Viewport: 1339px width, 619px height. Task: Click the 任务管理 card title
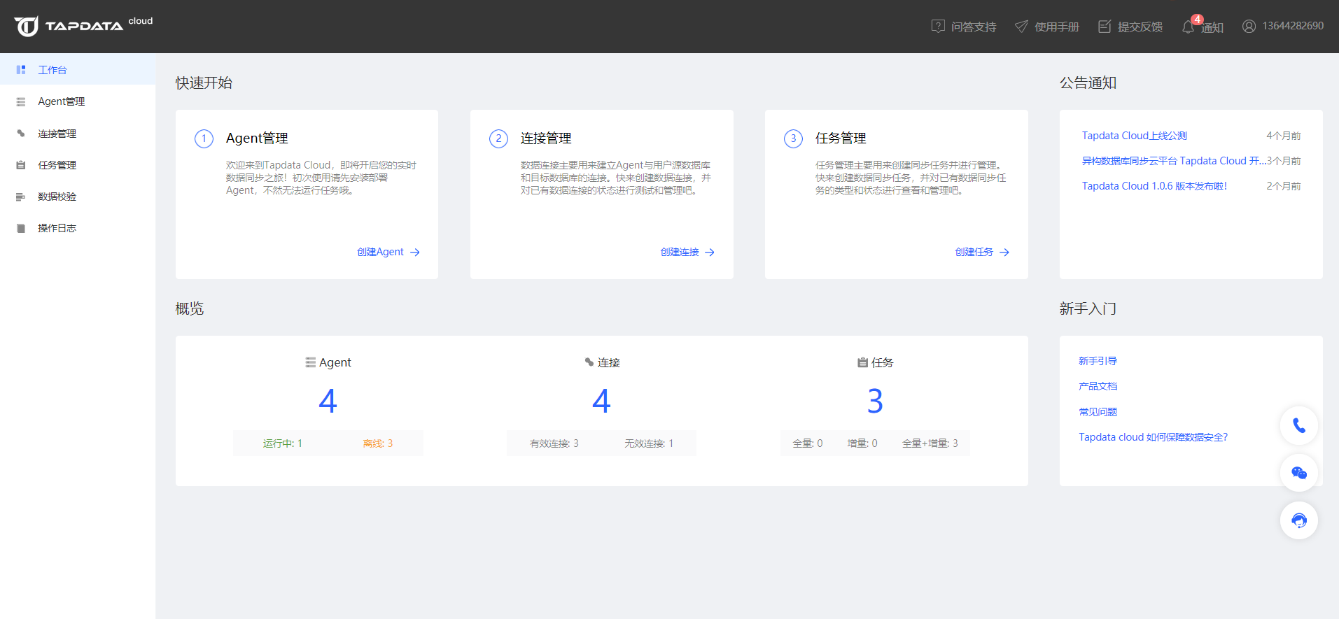tap(841, 138)
